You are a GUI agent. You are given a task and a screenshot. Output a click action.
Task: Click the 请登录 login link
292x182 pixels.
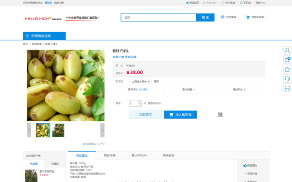(48, 3)
